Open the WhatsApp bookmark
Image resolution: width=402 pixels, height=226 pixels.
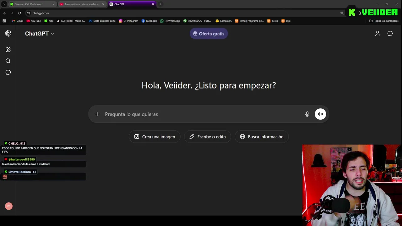(x=170, y=21)
